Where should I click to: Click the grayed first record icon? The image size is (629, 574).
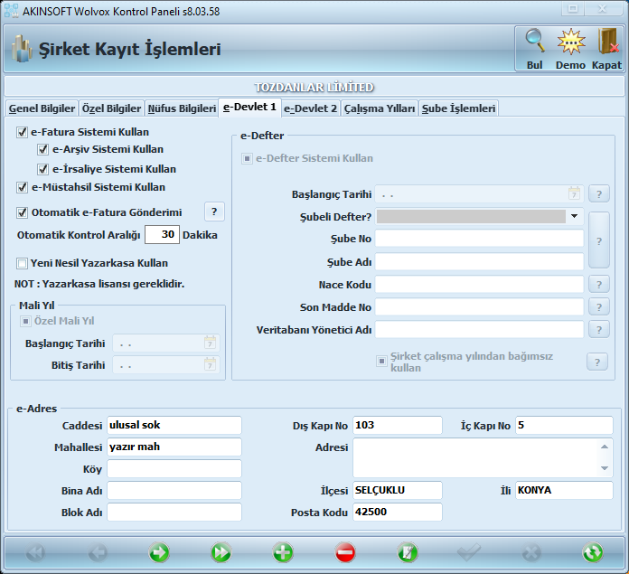click(x=36, y=552)
